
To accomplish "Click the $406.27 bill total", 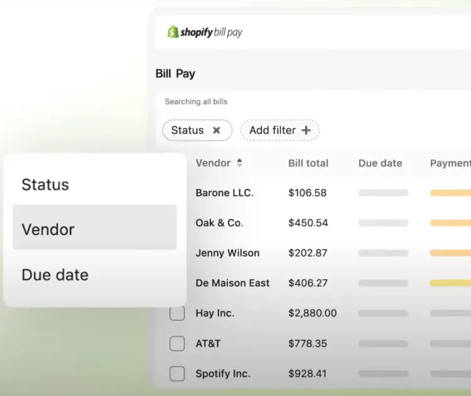I will (x=308, y=283).
